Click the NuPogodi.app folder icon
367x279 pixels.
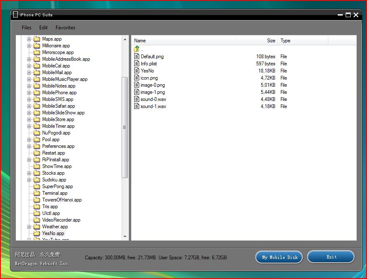pos(37,133)
